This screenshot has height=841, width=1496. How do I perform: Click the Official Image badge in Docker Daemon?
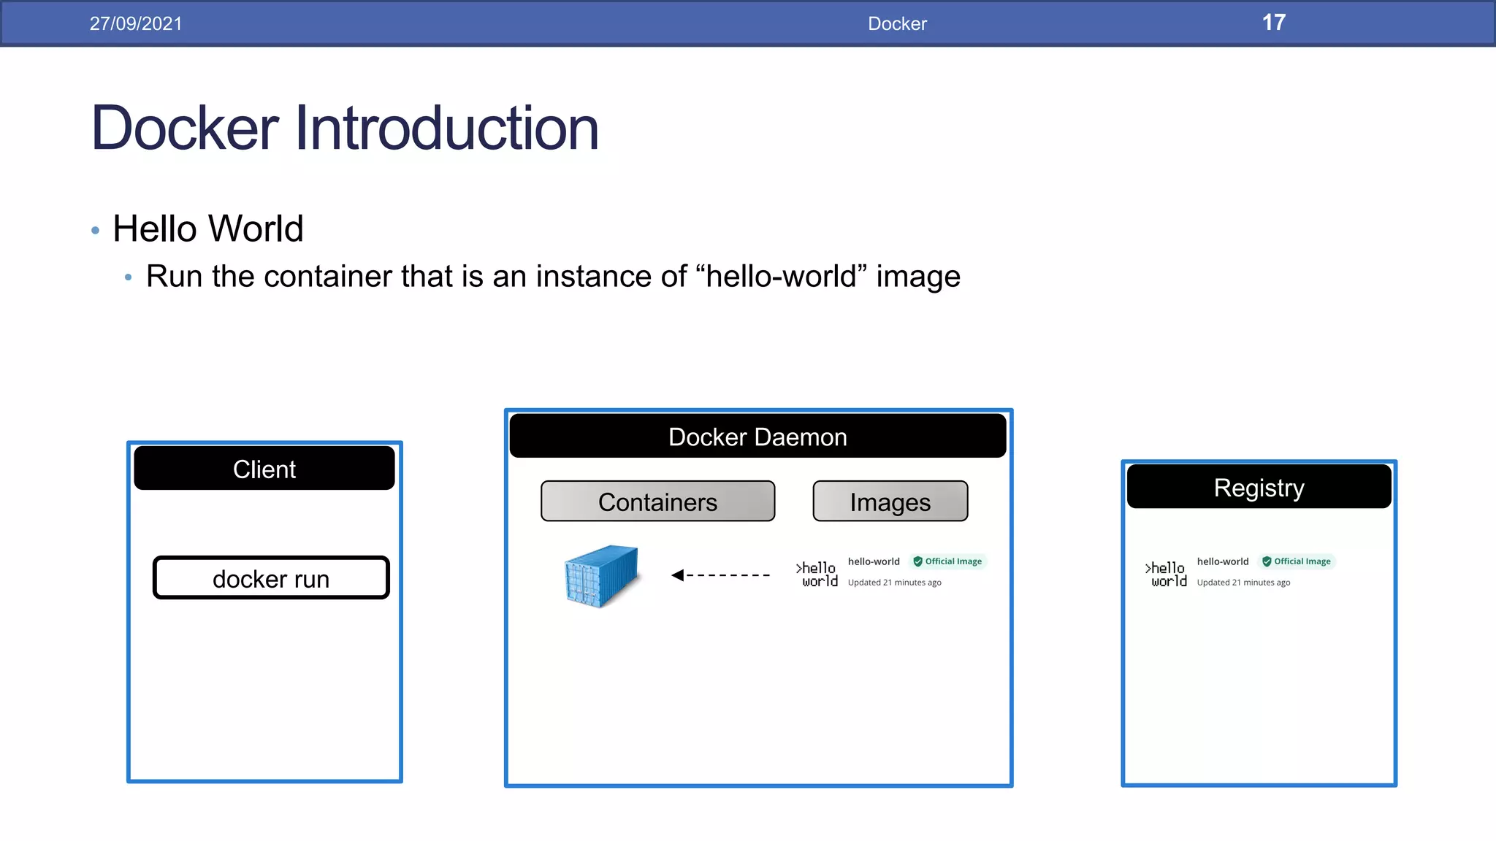(x=947, y=561)
